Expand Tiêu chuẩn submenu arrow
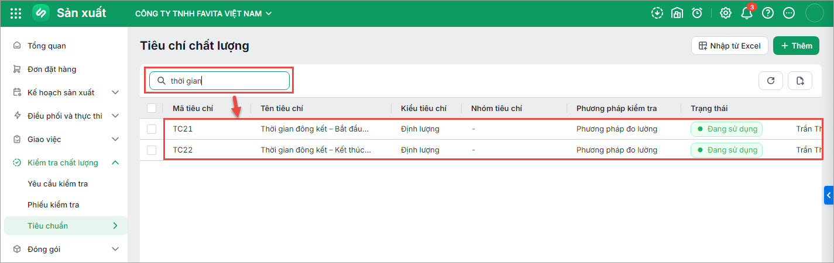The image size is (834, 263). (115, 226)
